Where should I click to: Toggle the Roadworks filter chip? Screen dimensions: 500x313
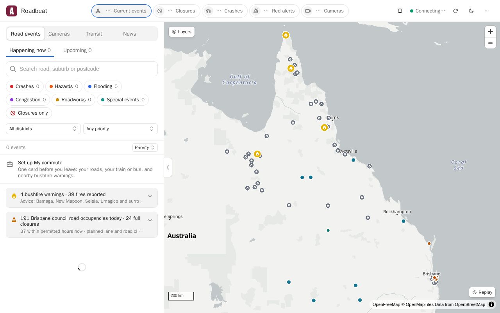[73, 100]
